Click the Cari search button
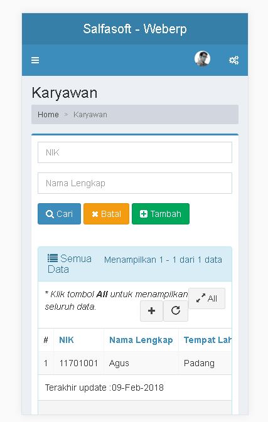 pyautogui.click(x=59, y=214)
